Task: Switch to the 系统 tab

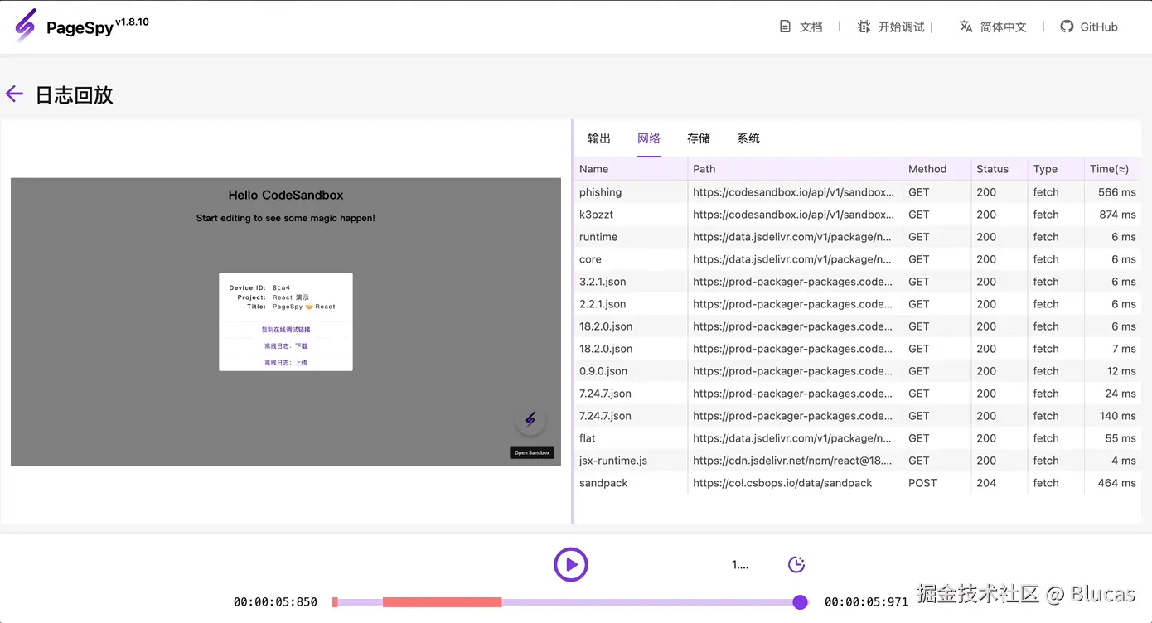Action: click(748, 138)
